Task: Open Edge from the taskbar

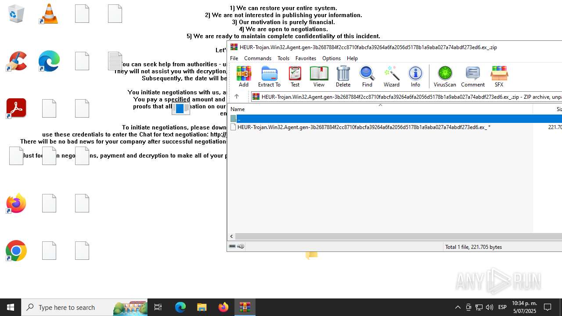Action: [x=180, y=307]
